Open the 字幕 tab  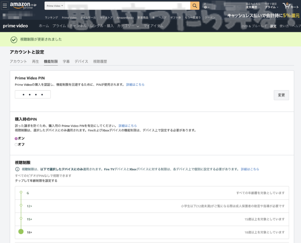pyautogui.click(x=66, y=61)
